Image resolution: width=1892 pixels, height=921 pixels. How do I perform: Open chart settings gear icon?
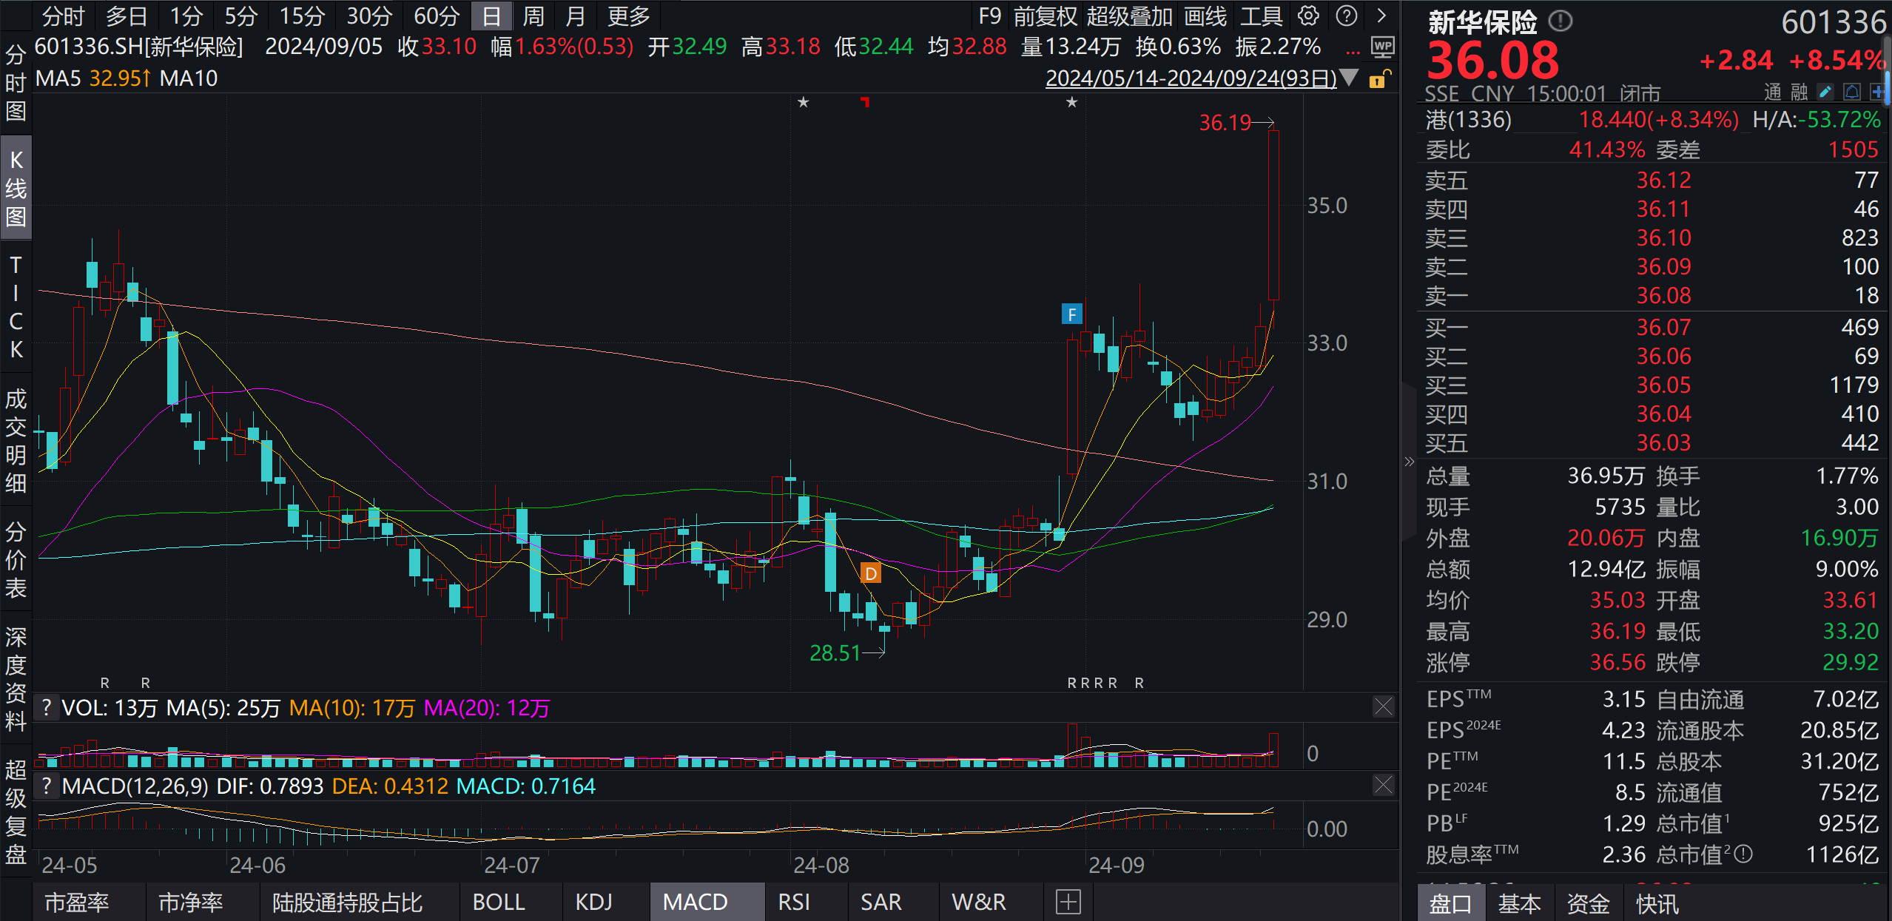(x=1308, y=16)
